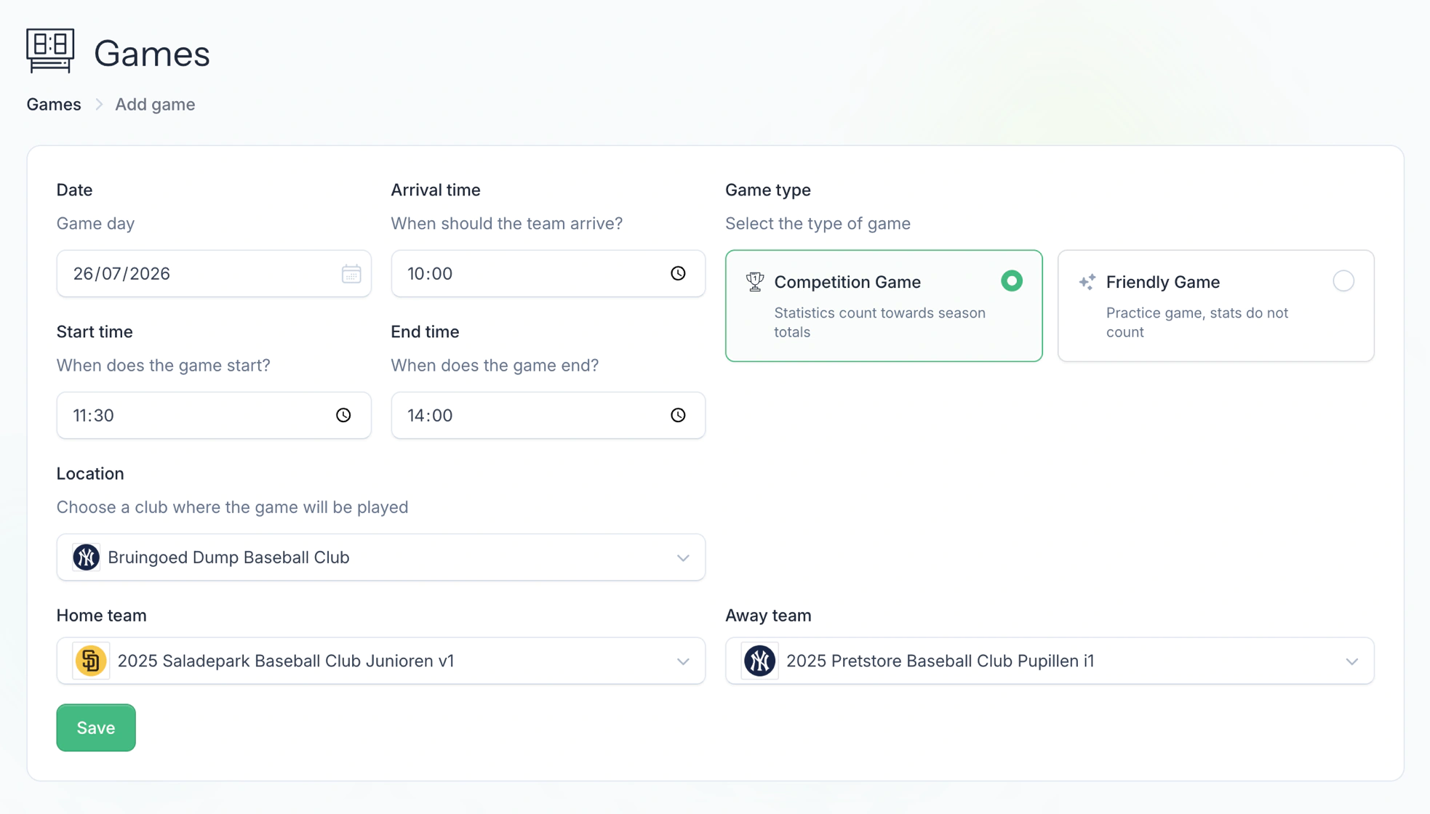
Task: Click the Home team label
Action: (102, 615)
